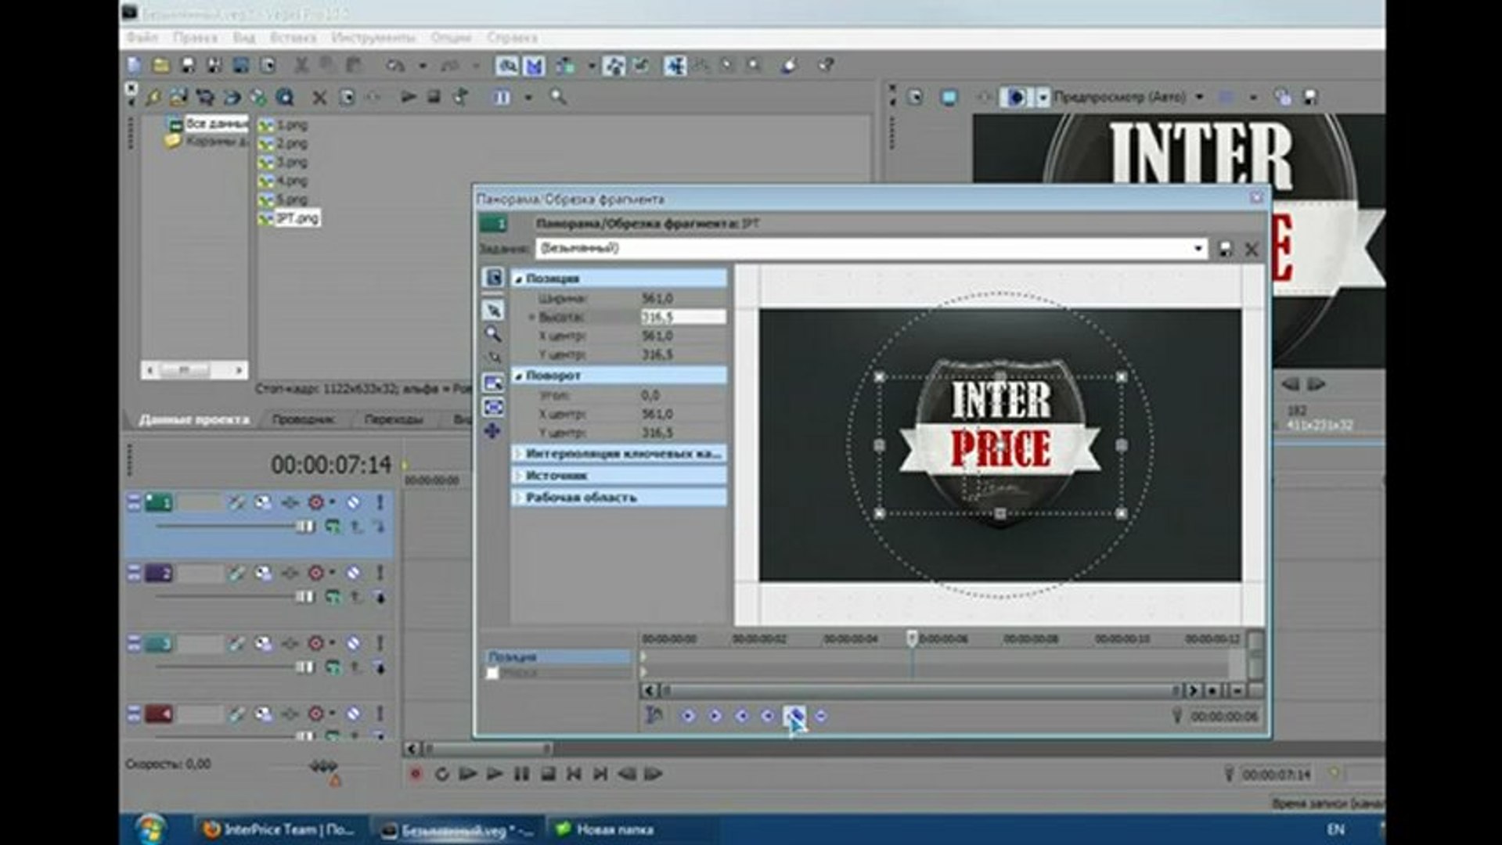Remove selected media with the X icon
The image size is (1502, 845).
pyautogui.click(x=319, y=98)
